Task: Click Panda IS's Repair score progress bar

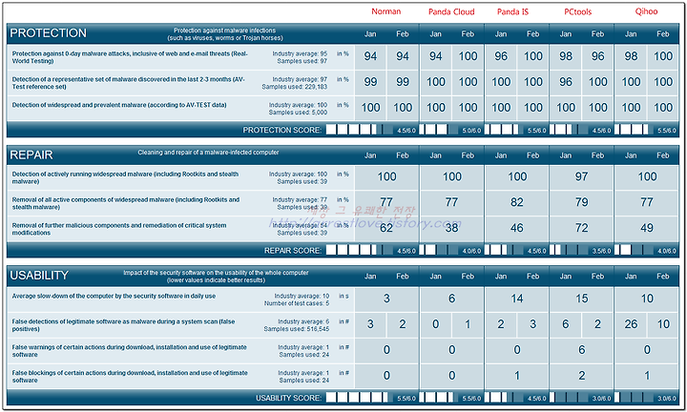Action: (505, 251)
